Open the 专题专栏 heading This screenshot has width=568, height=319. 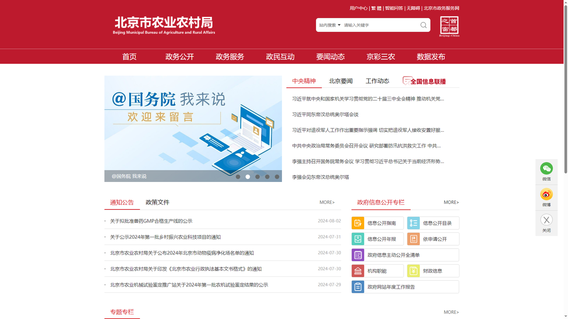click(122, 312)
